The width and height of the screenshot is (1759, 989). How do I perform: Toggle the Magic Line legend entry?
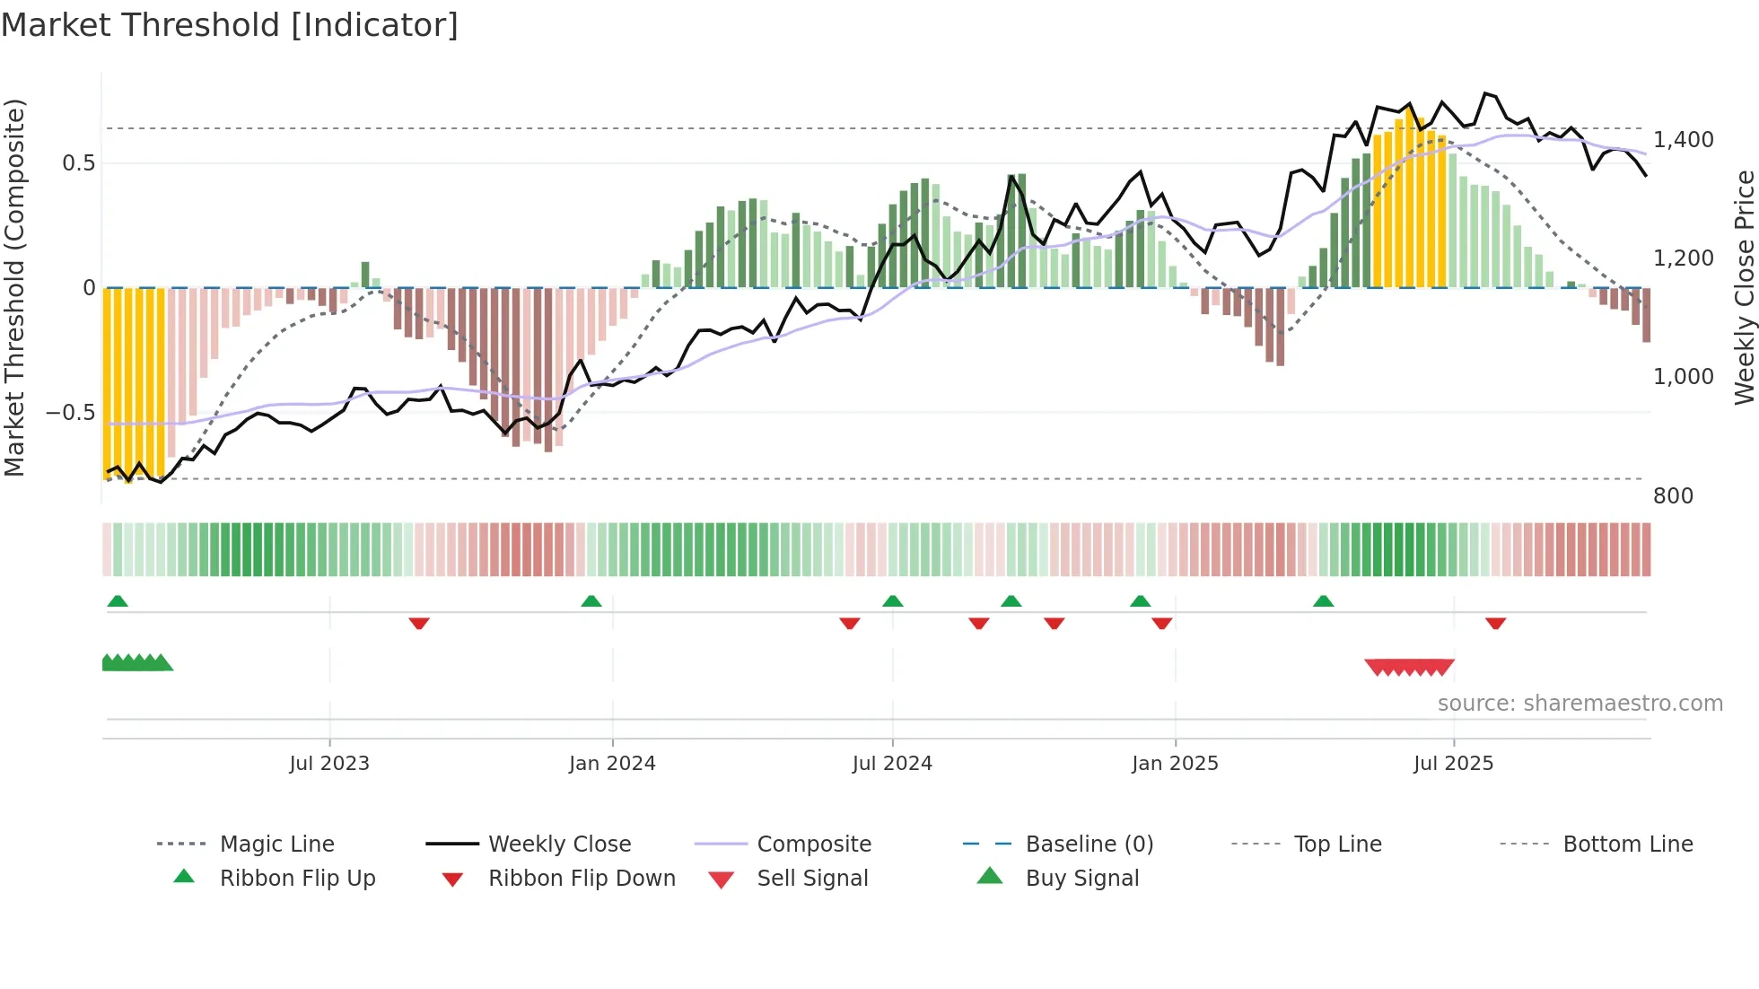(x=276, y=845)
